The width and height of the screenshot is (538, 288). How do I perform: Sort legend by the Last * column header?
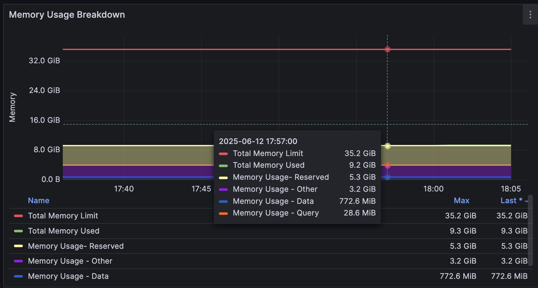[x=511, y=201]
